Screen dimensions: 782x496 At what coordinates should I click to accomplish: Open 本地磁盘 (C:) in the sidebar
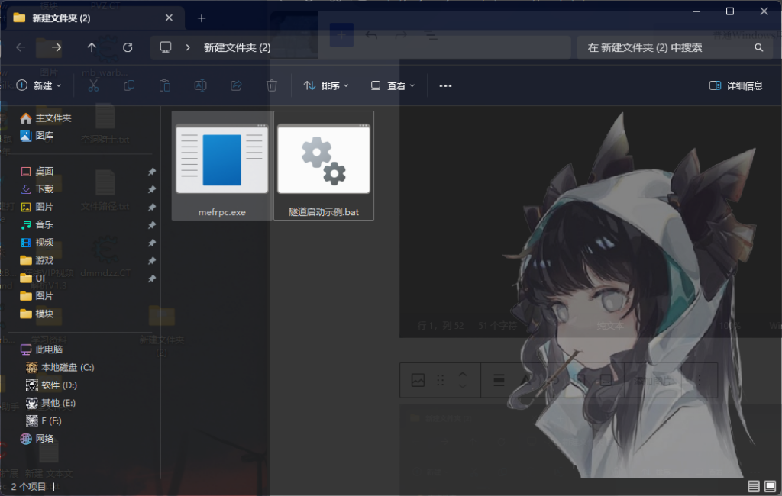pos(67,367)
